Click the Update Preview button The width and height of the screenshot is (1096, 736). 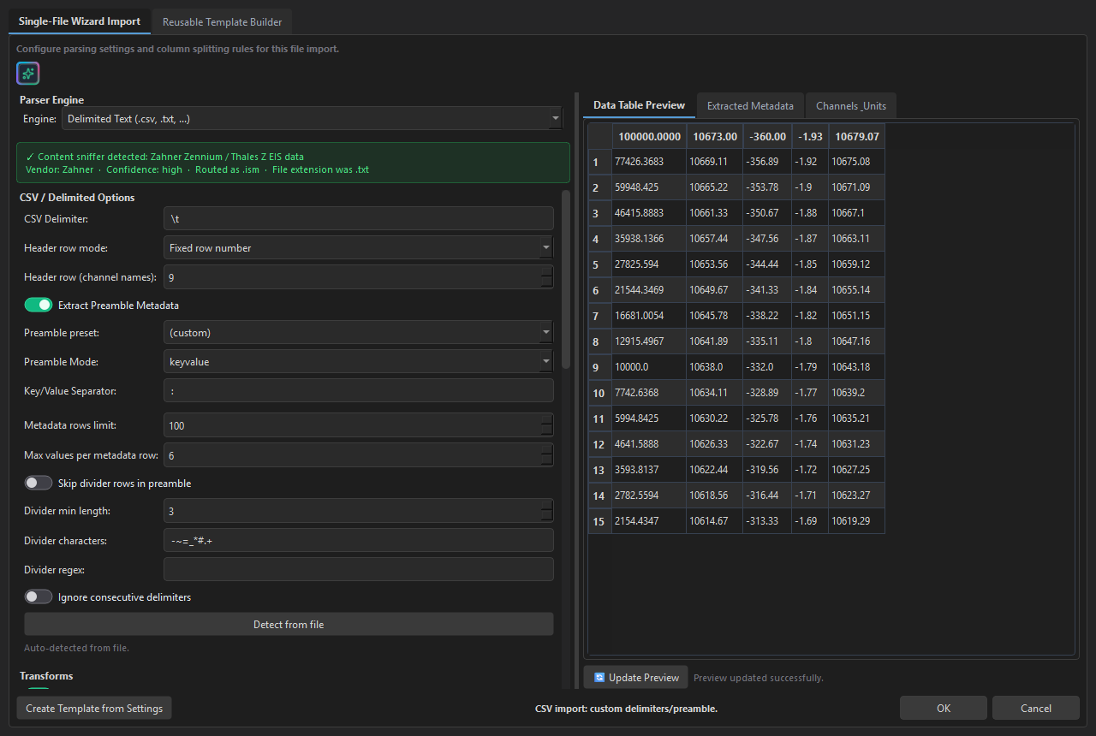click(x=636, y=677)
